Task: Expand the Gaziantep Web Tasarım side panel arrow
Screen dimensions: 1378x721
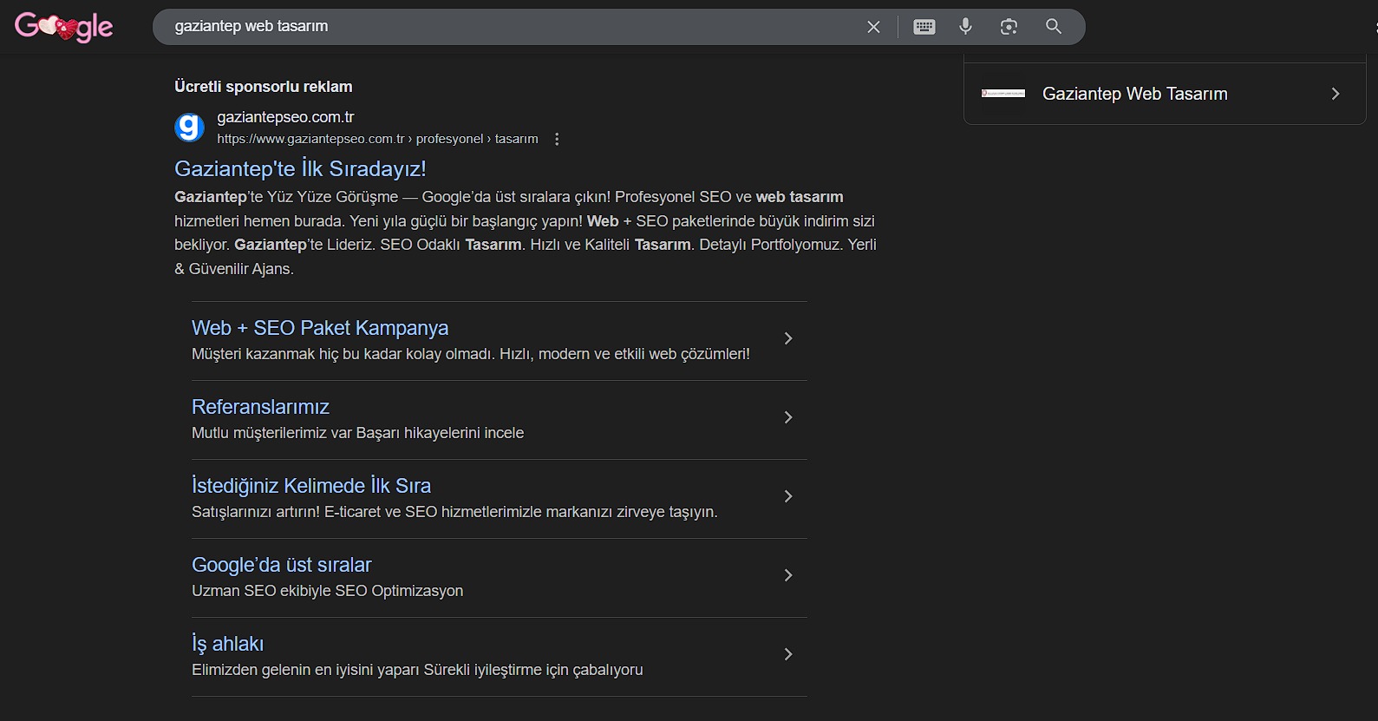Action: point(1335,94)
